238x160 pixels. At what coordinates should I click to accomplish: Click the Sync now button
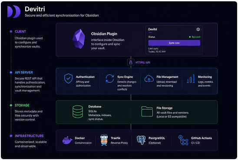coord(174,43)
